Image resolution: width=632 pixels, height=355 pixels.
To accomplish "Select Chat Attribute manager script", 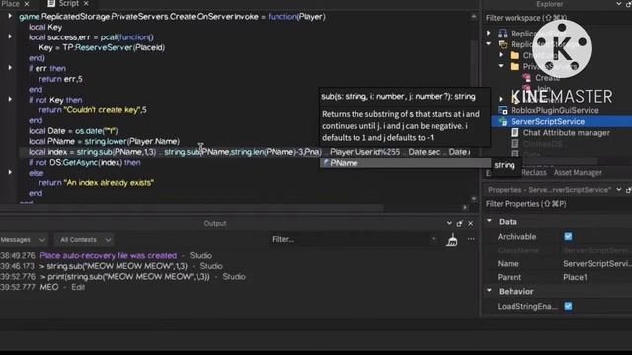I will point(566,133).
